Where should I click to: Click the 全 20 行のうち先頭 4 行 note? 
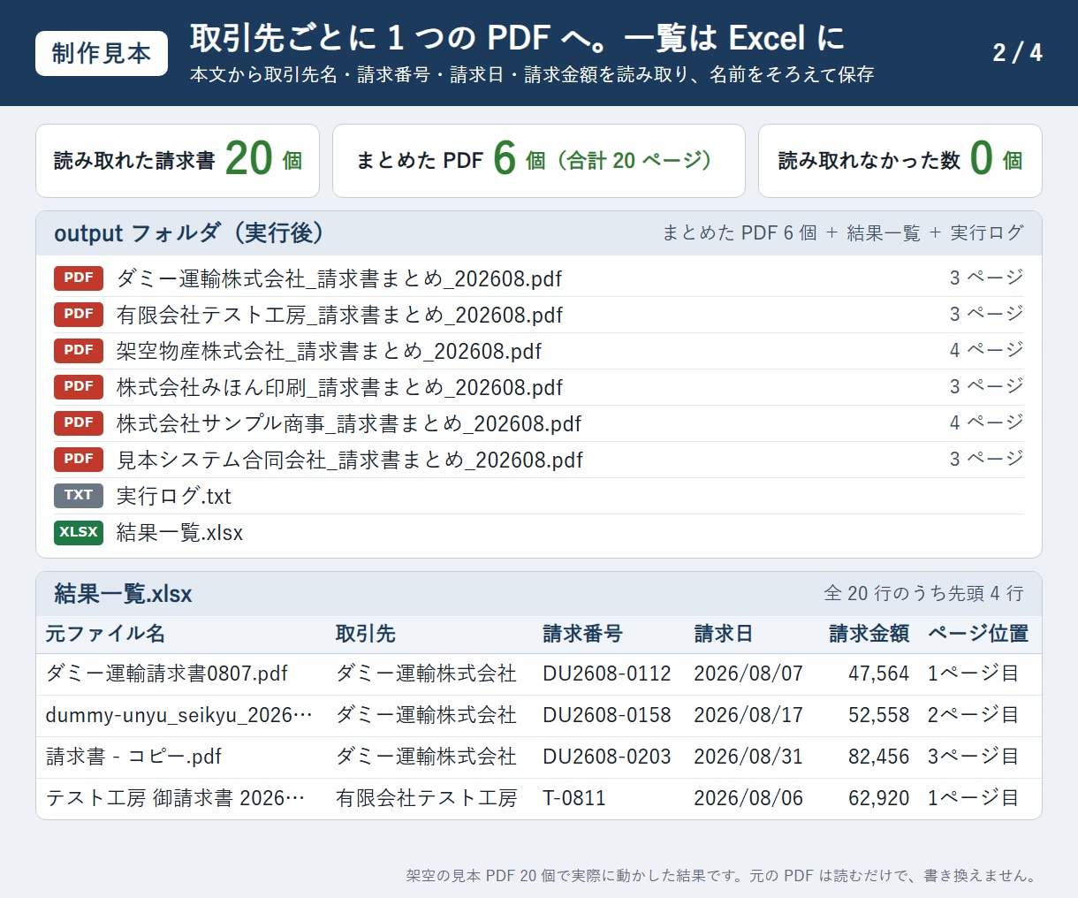point(923,594)
